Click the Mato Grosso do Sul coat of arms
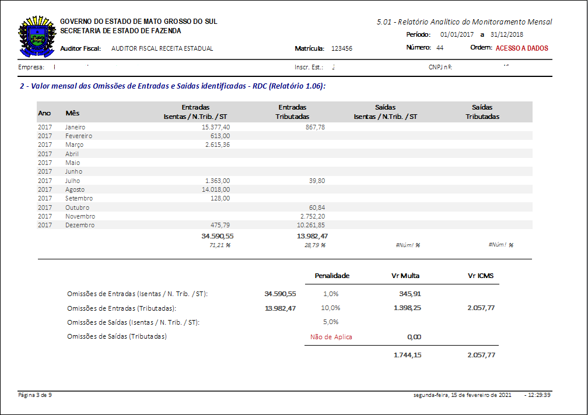The image size is (588, 415). tap(37, 36)
